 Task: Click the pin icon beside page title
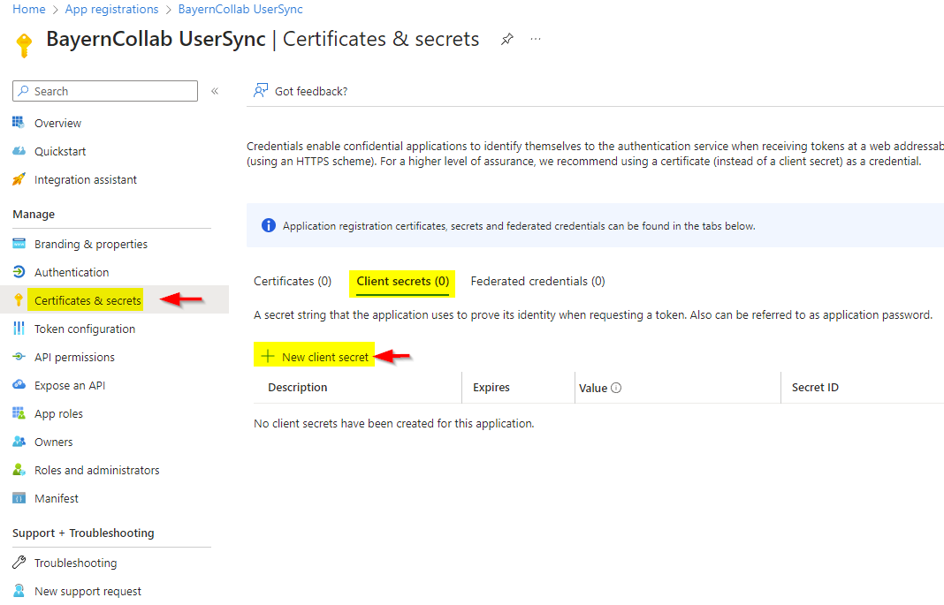pyautogui.click(x=507, y=40)
